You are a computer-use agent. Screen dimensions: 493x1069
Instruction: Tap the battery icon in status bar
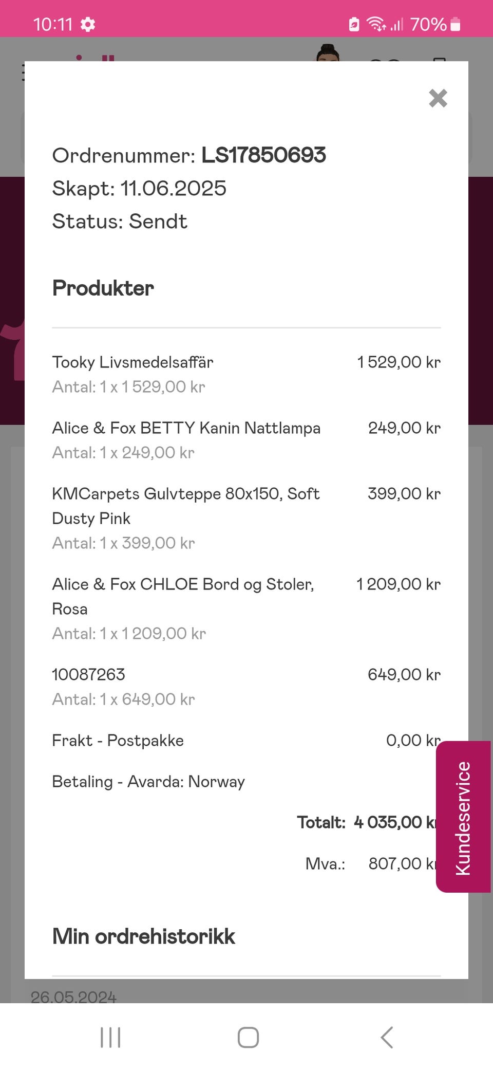(456, 24)
